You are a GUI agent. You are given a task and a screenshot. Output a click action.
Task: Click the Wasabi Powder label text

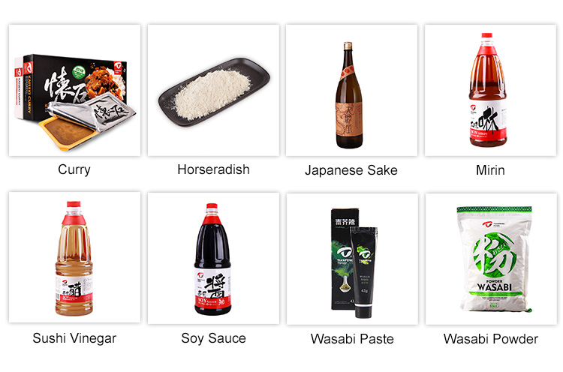(x=491, y=339)
